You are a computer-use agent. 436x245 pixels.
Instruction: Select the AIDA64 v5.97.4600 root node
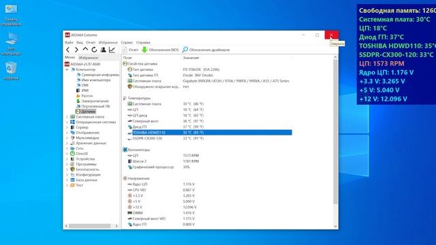(x=82, y=64)
